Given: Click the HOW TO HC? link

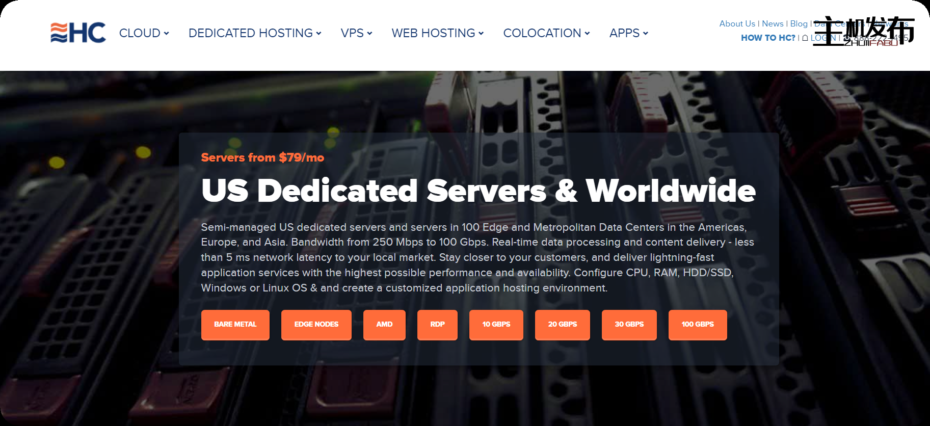Looking at the screenshot, I should tap(768, 38).
